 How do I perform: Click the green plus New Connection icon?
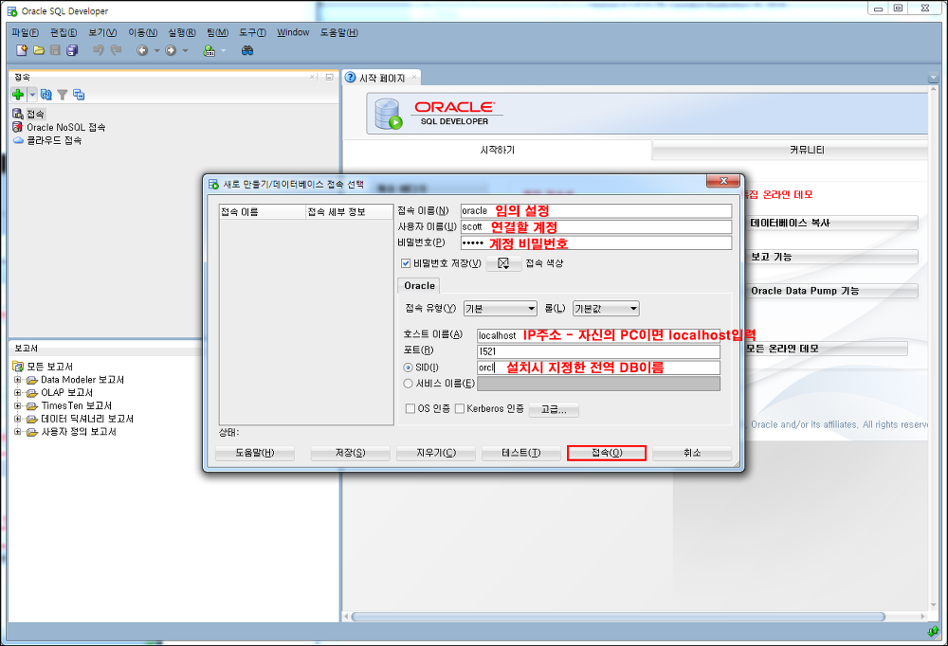click(18, 95)
